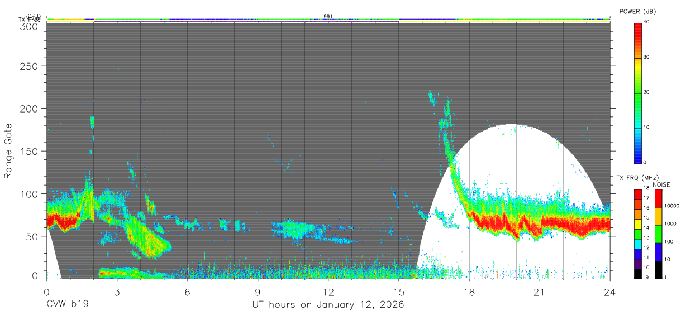The height and width of the screenshot is (316, 686).
Task: Click the 150 tick on the Range Gate axis
Action: pyautogui.click(x=30, y=151)
